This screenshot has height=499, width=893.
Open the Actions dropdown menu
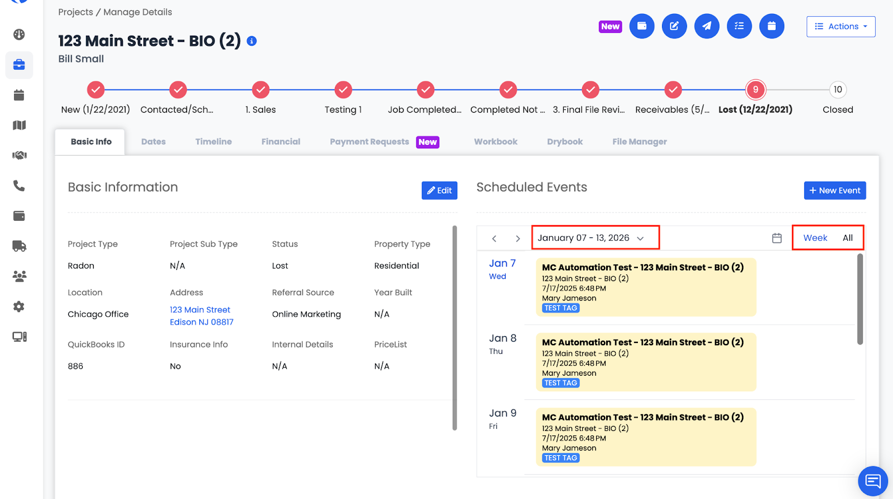tap(841, 27)
